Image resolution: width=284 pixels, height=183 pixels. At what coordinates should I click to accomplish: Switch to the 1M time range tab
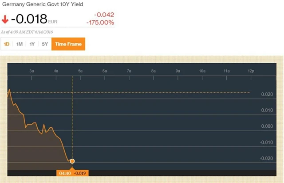coord(20,44)
